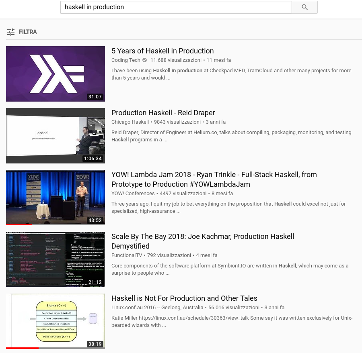Click red progress bar on Sigma diagram video
This screenshot has height=353, width=362.
pos(22,348)
